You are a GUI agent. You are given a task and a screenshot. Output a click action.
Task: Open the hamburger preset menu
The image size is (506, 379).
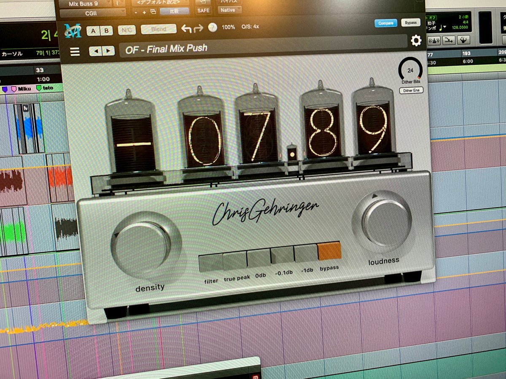(75, 51)
